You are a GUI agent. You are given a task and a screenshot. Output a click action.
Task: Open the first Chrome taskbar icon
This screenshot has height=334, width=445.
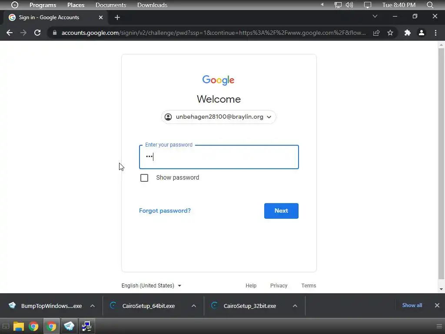(33, 326)
